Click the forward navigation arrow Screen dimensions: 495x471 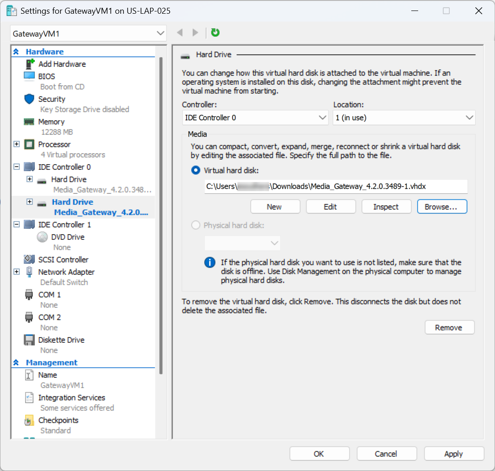195,32
